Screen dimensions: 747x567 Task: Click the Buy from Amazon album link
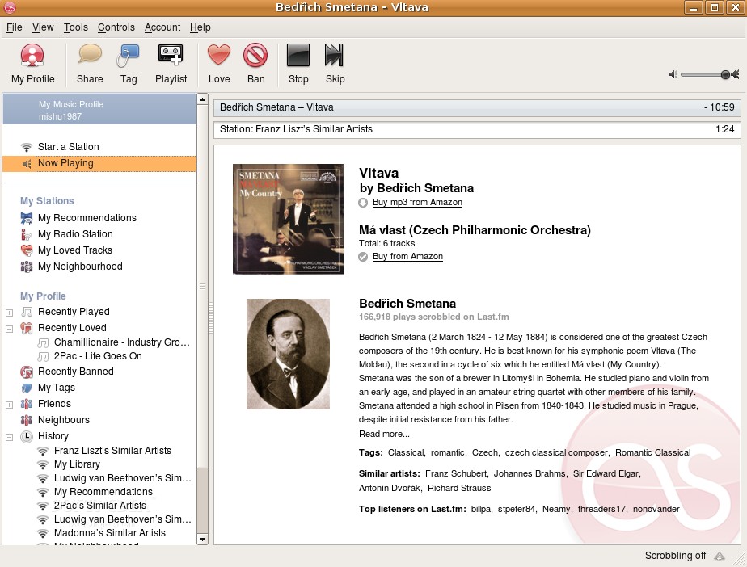click(407, 256)
